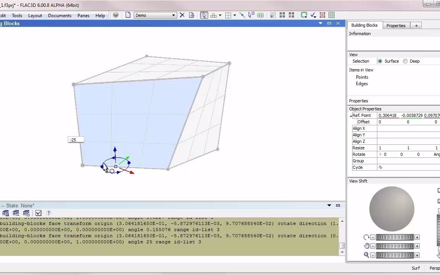Click the red X delete toolbar icon
This screenshot has height=275, width=440.
pyautogui.click(x=182, y=15)
